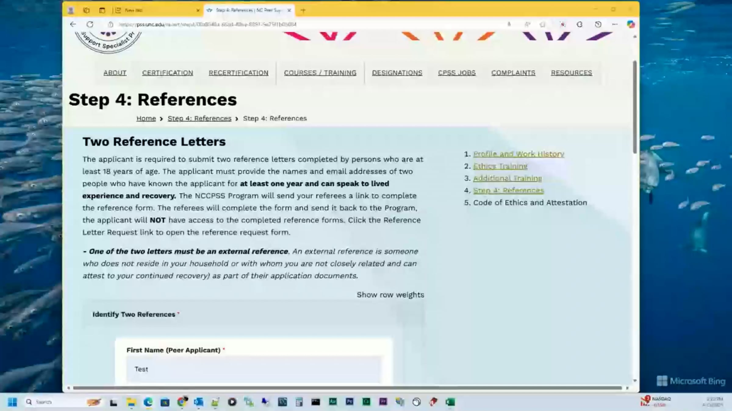Follow the Home breadcrumb link
The height and width of the screenshot is (411, 732).
coord(146,118)
